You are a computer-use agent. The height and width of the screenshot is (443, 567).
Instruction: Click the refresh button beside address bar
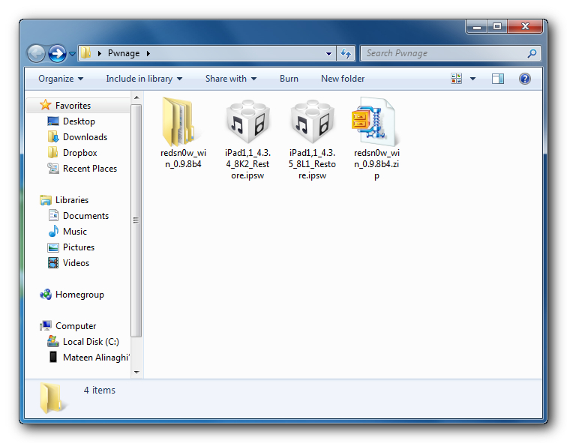(x=346, y=53)
